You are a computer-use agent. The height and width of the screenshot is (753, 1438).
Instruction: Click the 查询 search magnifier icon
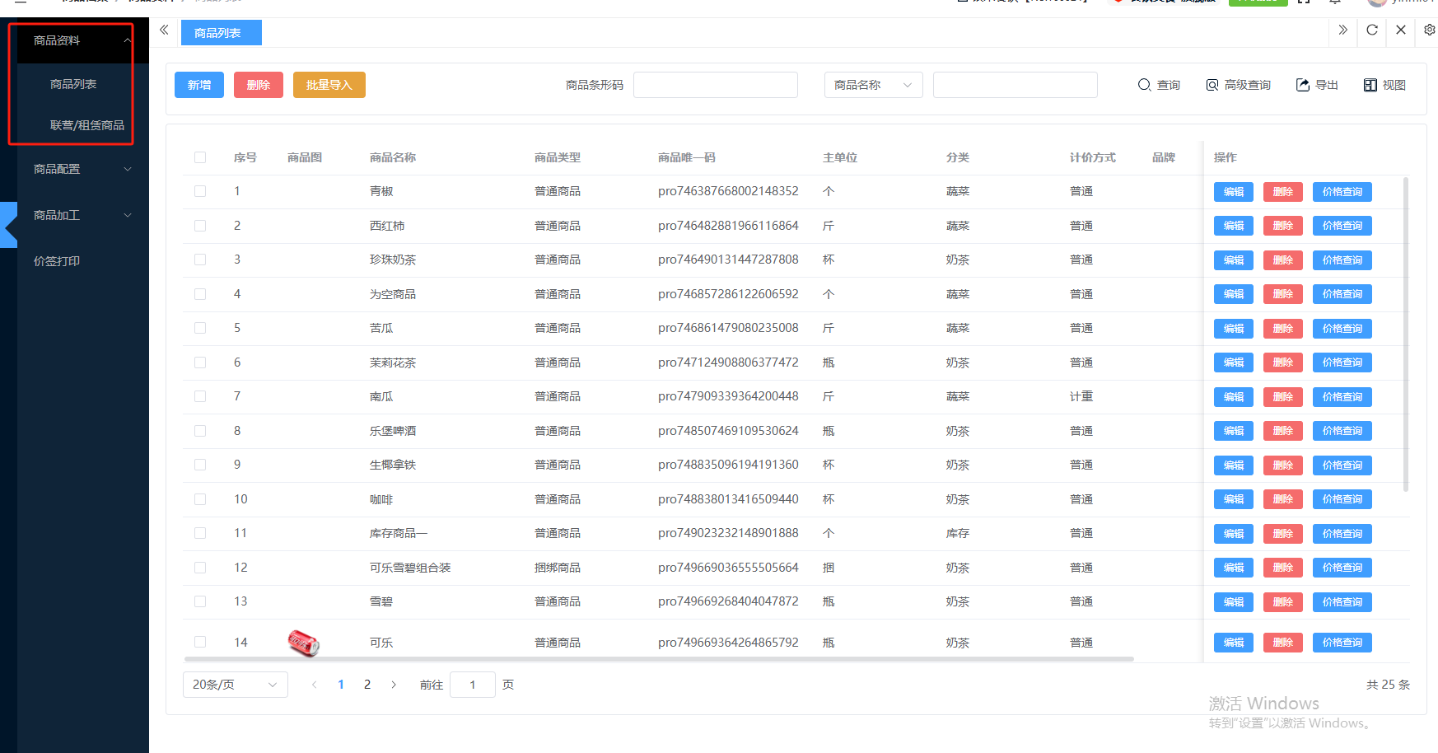1144,85
